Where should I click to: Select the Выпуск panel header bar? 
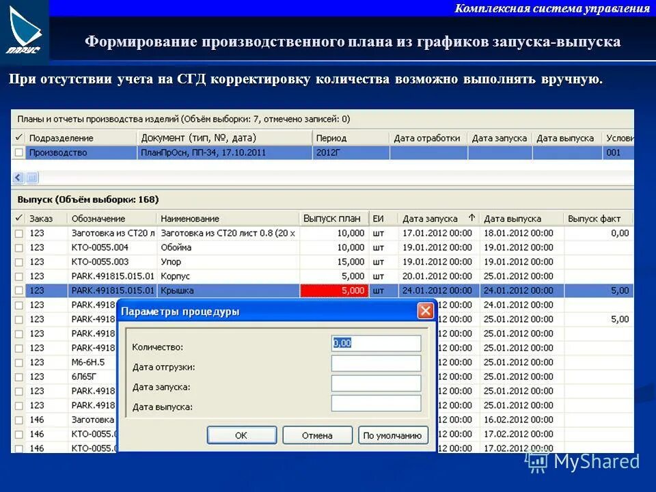click(x=89, y=199)
